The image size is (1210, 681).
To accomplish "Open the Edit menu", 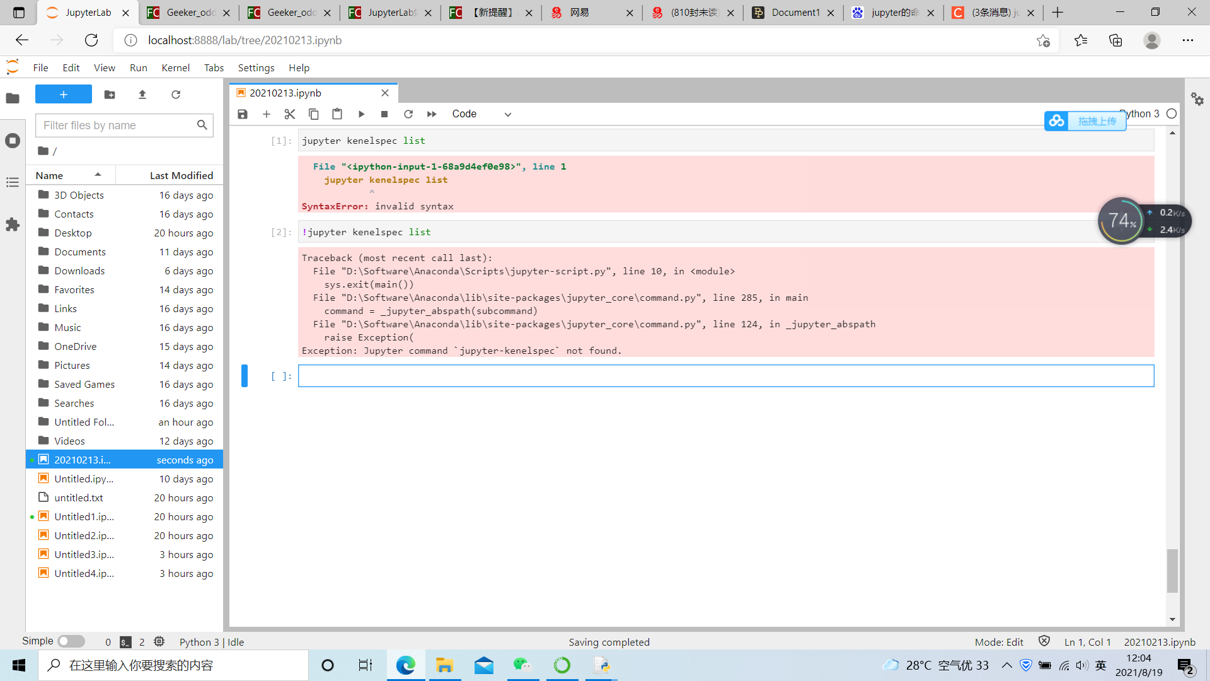I will [x=71, y=67].
